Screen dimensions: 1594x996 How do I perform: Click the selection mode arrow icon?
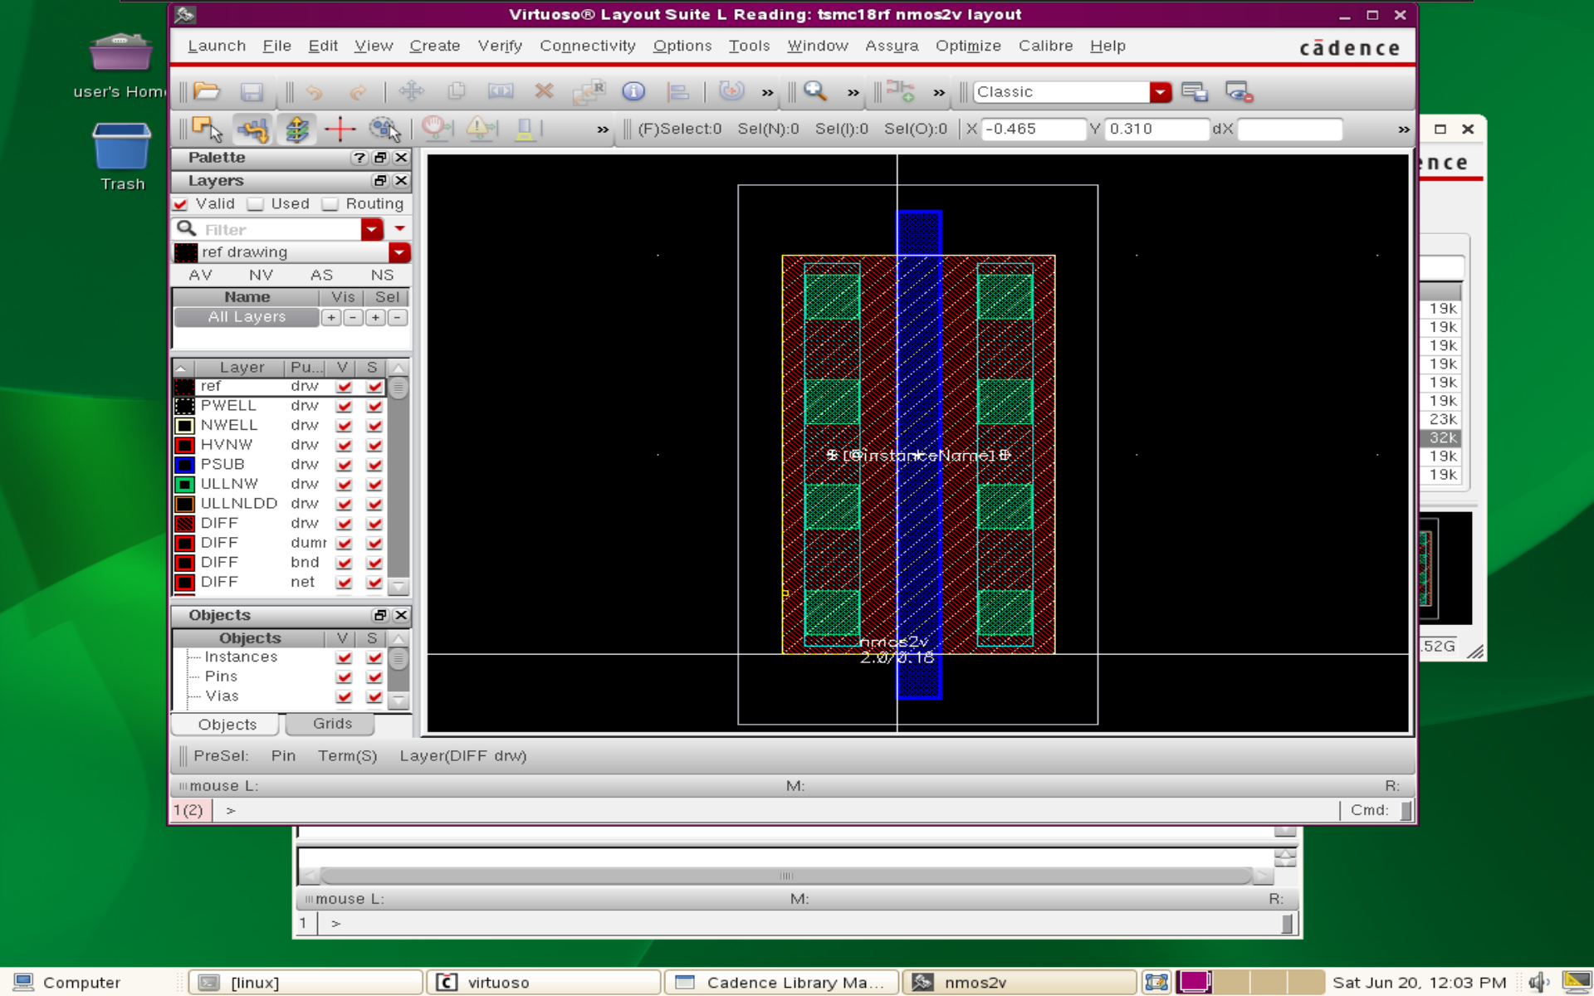207,129
